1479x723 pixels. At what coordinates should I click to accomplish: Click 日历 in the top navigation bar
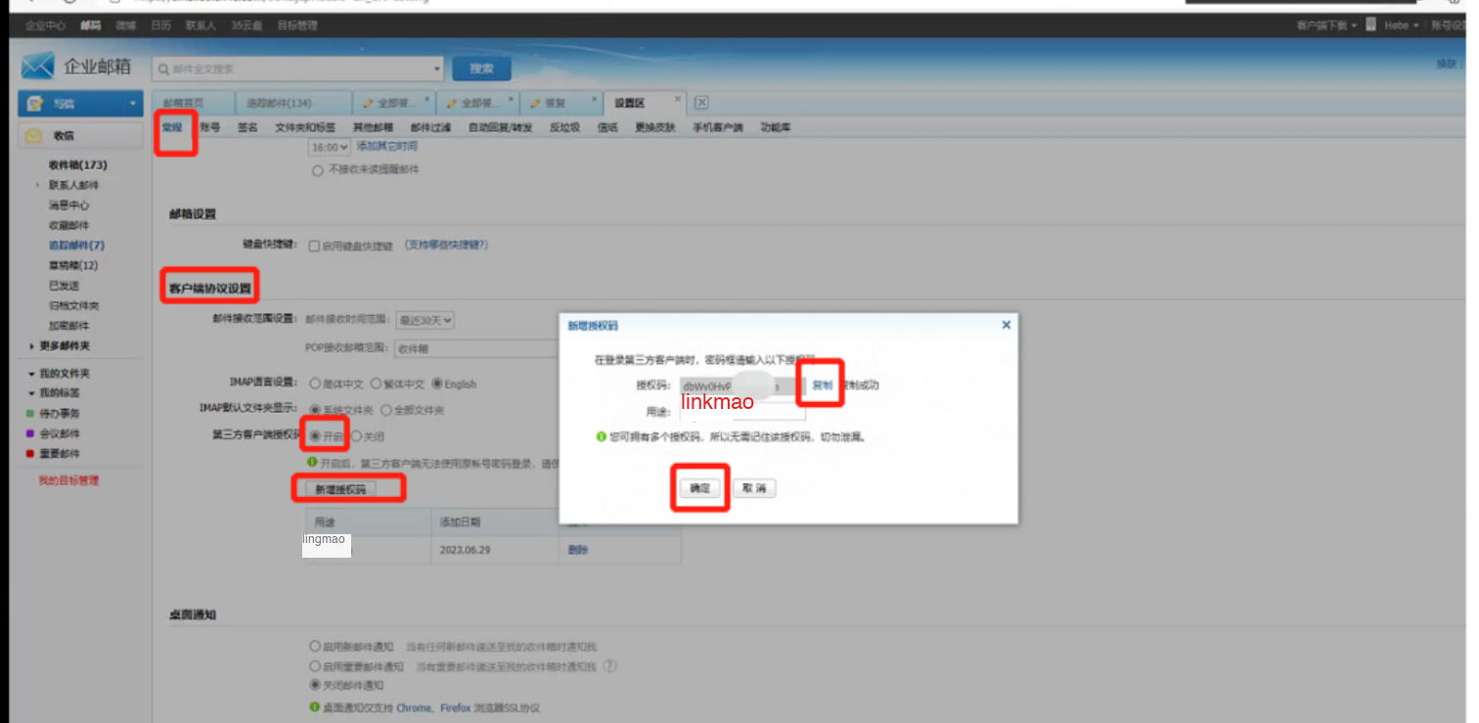pos(160,25)
